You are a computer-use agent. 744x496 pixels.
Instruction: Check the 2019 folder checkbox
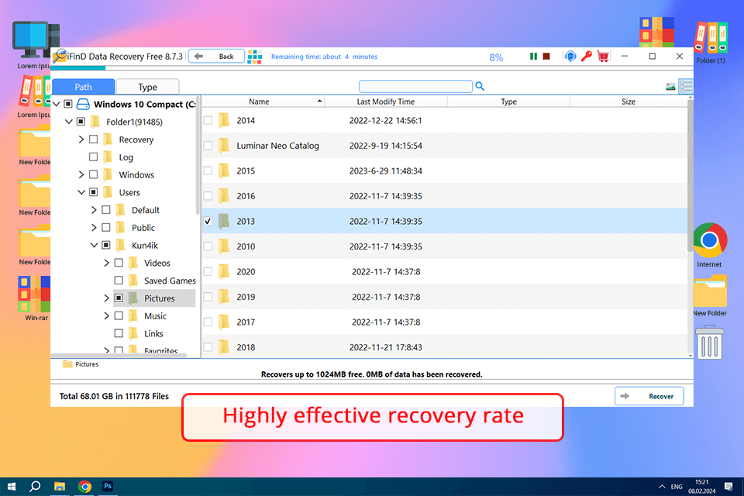point(208,297)
